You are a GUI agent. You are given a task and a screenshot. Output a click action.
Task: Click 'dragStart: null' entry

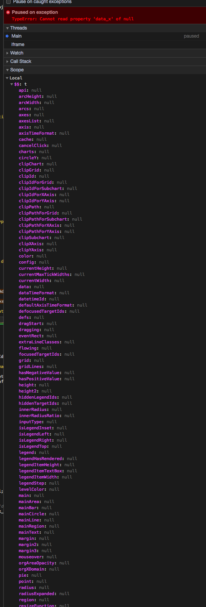coord(38,323)
